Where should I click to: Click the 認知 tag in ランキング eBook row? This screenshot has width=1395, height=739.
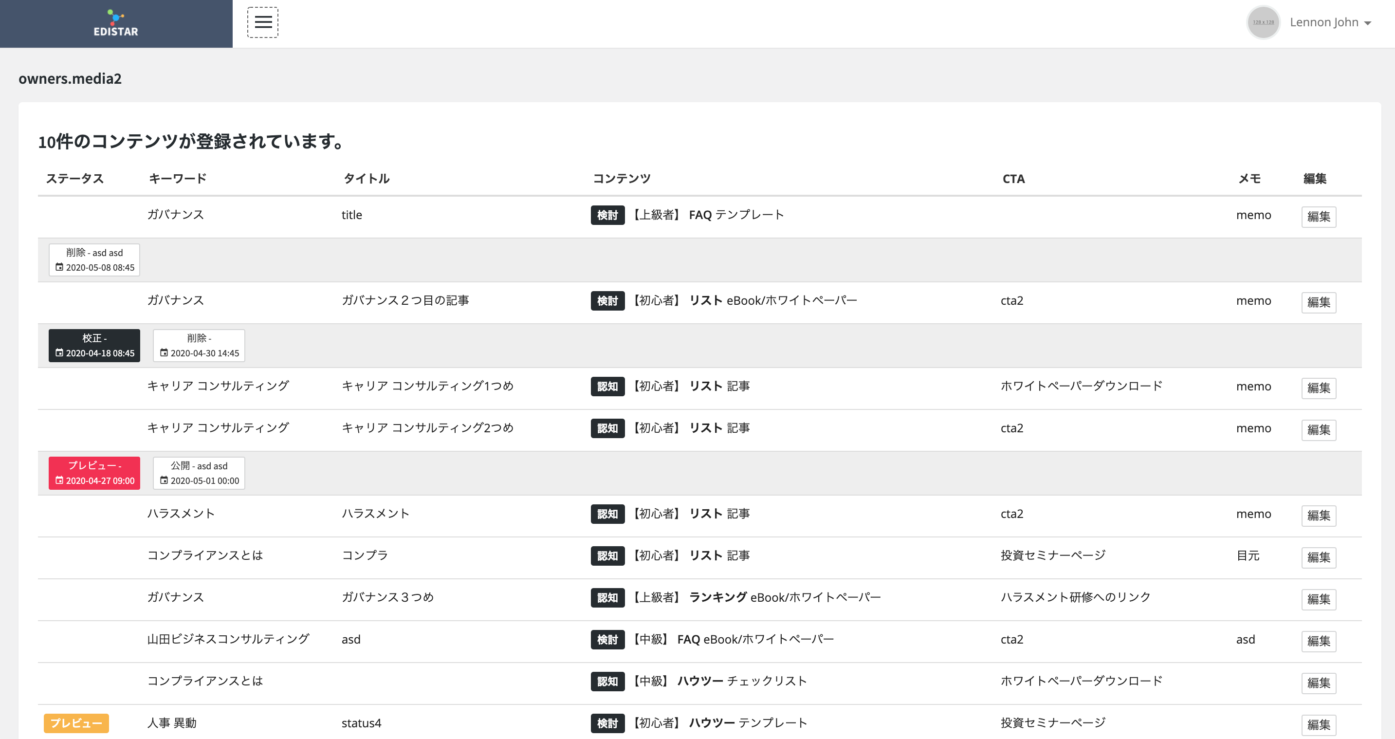coord(607,598)
